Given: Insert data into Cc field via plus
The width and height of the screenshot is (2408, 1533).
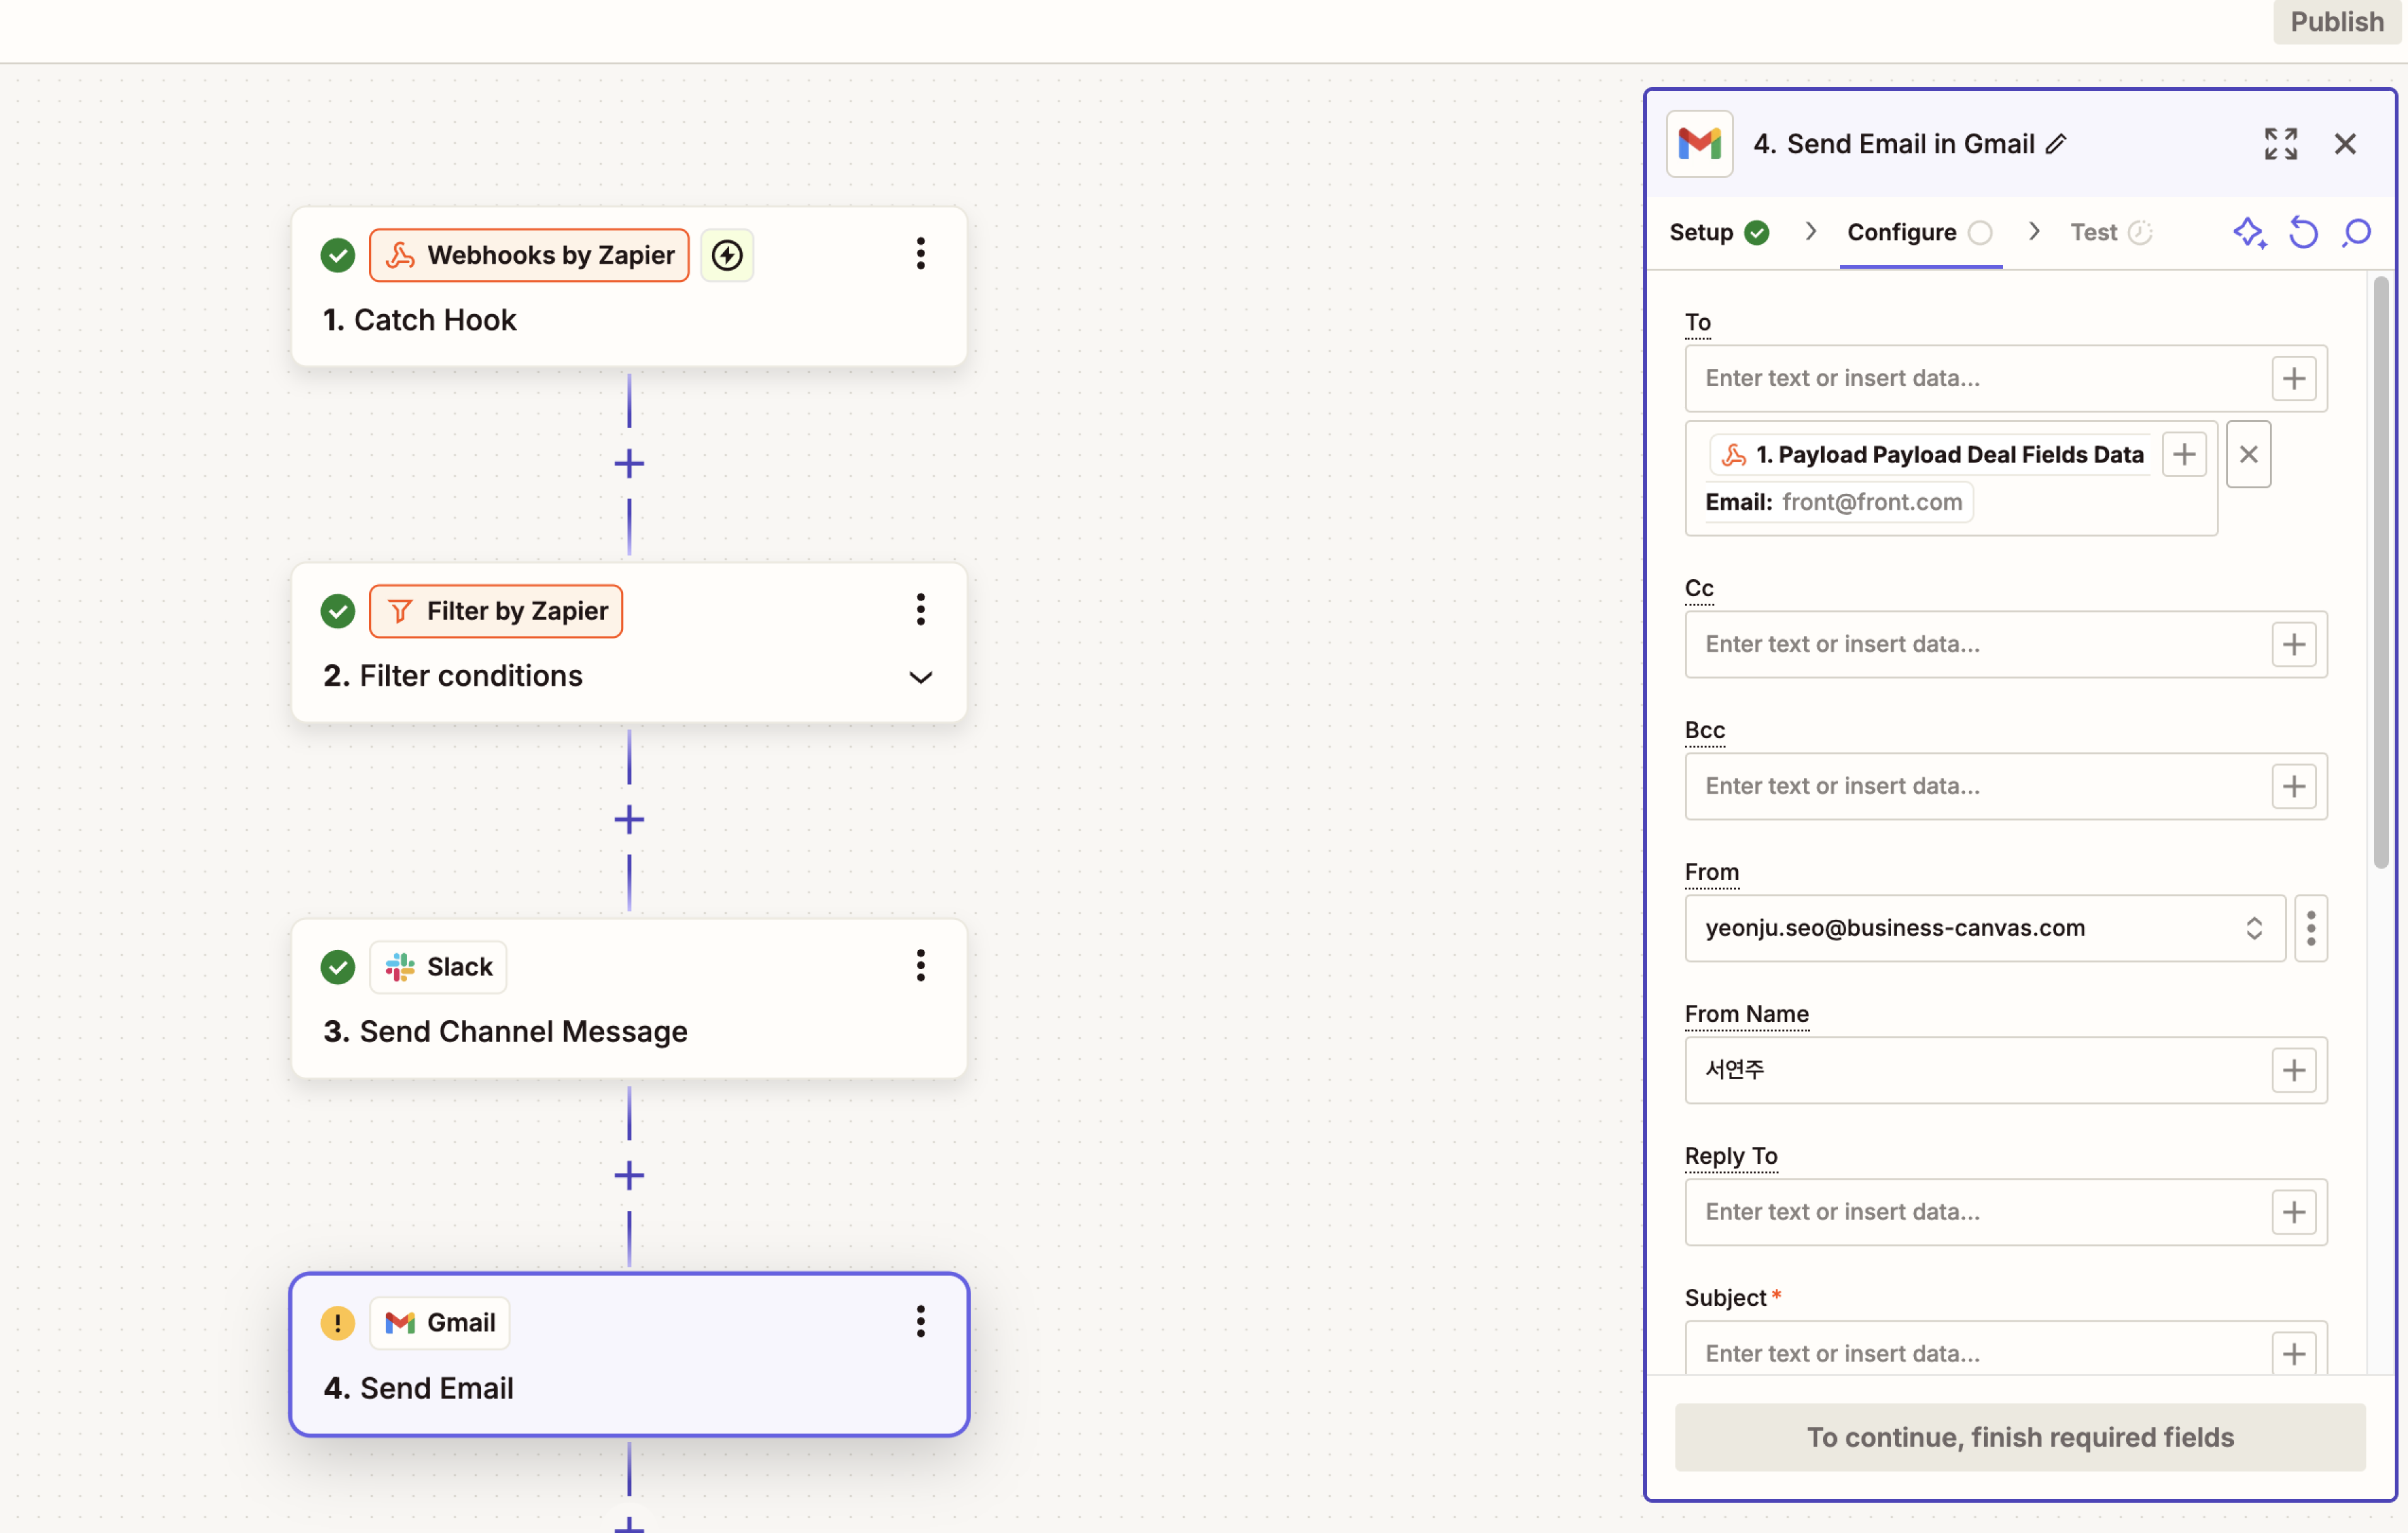Looking at the screenshot, I should (2293, 645).
